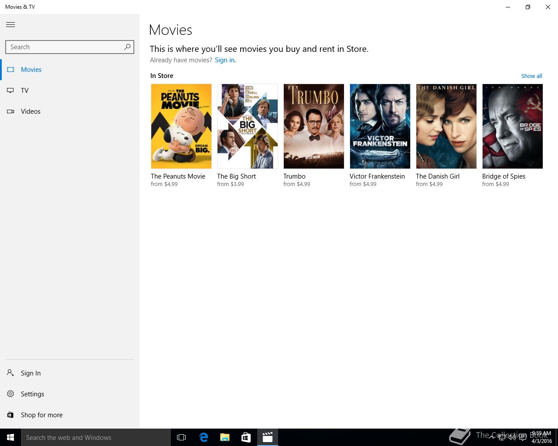Screen dimensions: 558x446
Task: Select the TV monitor icon in sidebar
Action: [x=10, y=91]
